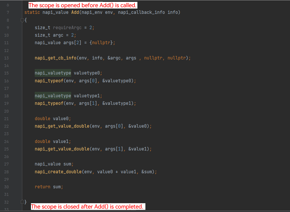Click the napi_callback_info parameter type
290x212 pixels.
click(x=141, y=13)
